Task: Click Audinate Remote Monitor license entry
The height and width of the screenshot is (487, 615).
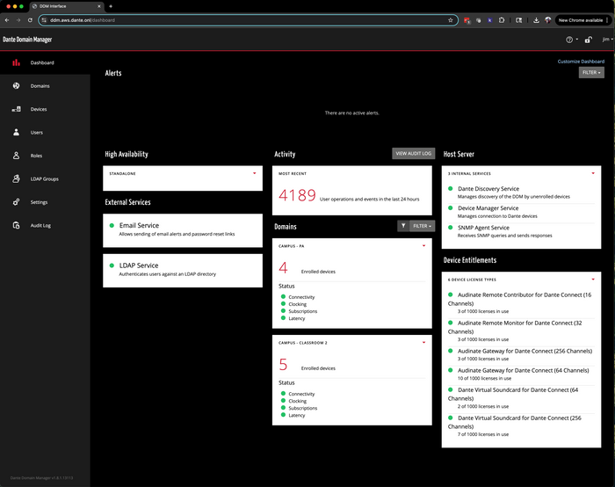Action: coord(521,331)
